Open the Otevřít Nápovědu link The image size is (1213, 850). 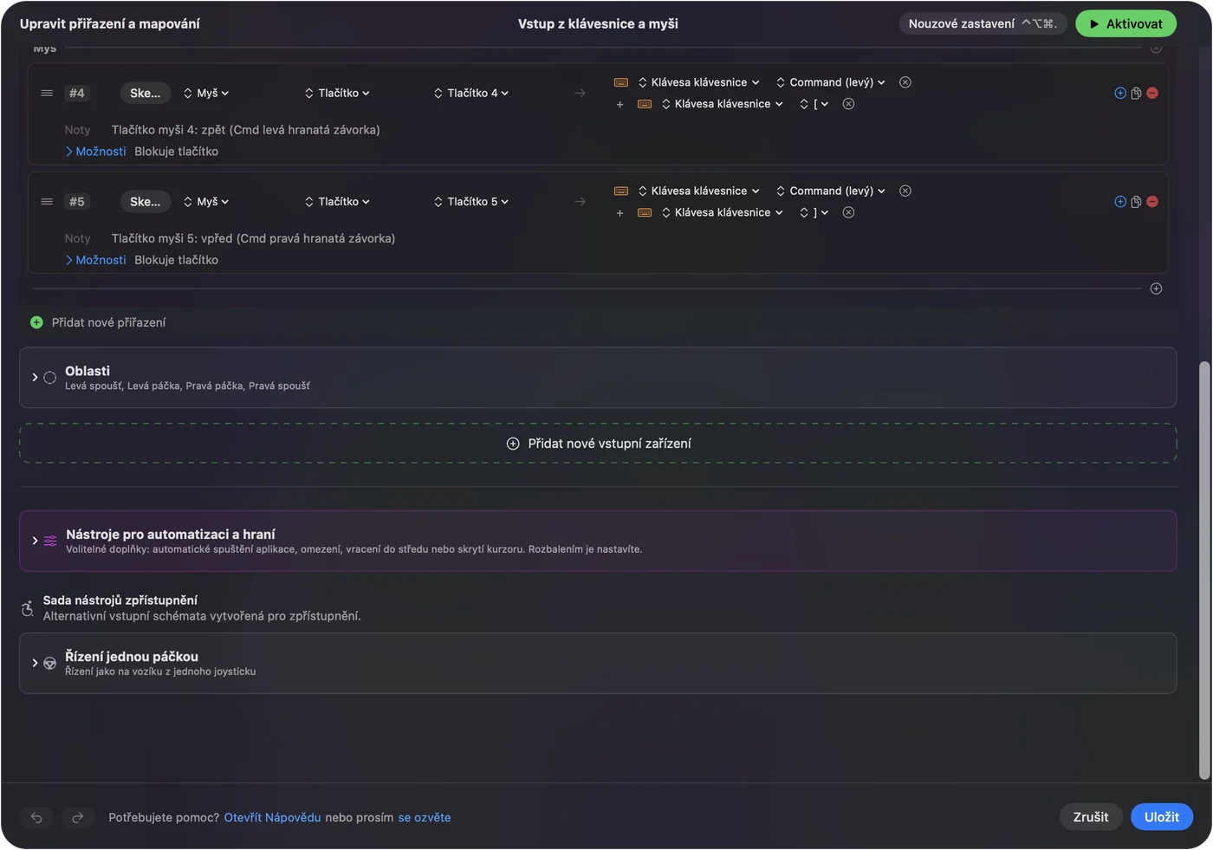pos(272,817)
